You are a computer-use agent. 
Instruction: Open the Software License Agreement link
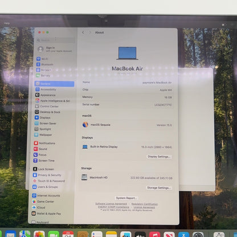111,204
